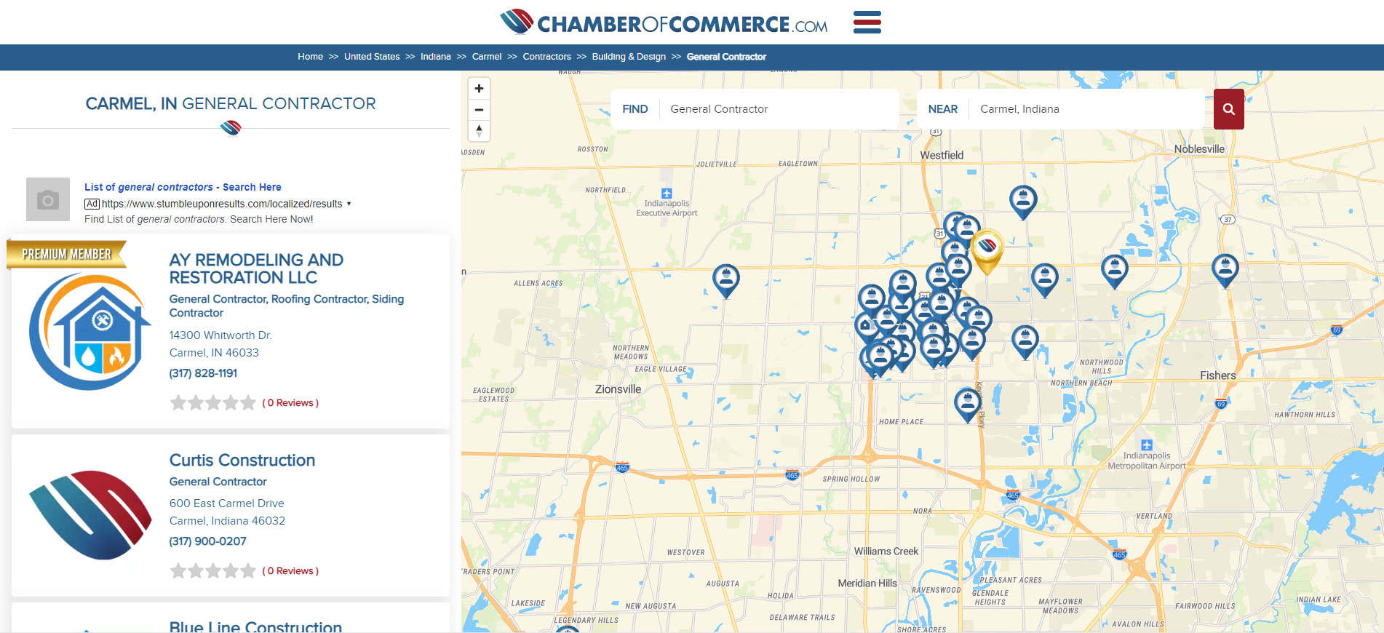Click the map pin near Noblesville
The height and width of the screenshot is (633, 1384).
[x=1225, y=268]
